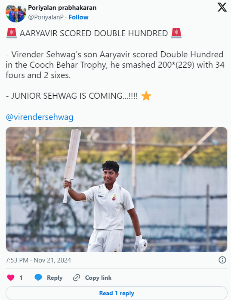Viewport: 231px width, 300px height.
Task: Open the info circle icon beside date
Action: pyautogui.click(x=222, y=260)
